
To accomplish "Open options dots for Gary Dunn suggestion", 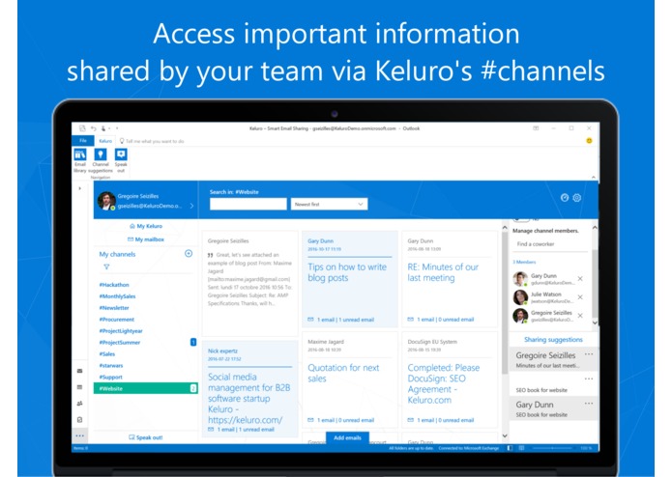I will (589, 404).
